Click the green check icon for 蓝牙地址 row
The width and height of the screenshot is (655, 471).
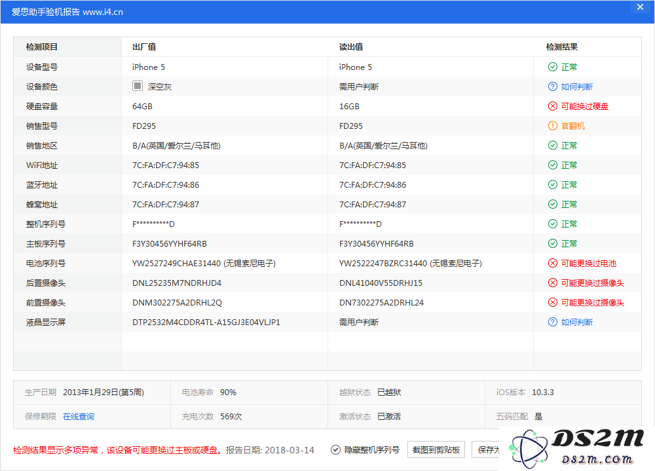click(552, 184)
